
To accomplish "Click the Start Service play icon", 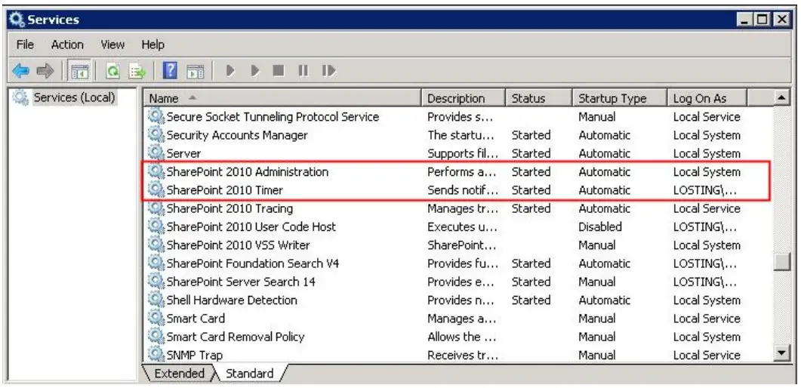I will pyautogui.click(x=230, y=70).
